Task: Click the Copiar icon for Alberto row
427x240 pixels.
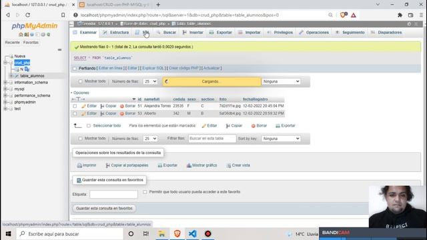Action: (x=102, y=113)
